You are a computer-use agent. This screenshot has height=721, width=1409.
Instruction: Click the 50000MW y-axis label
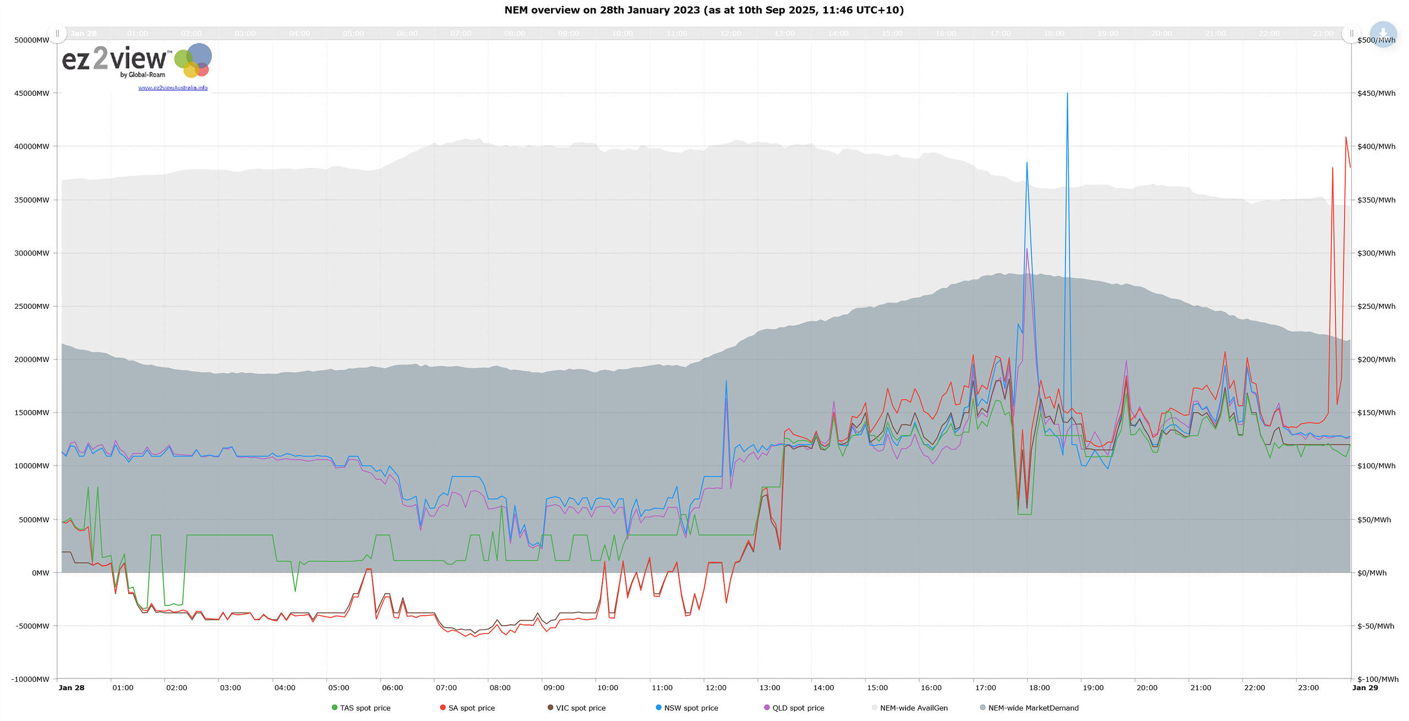[x=31, y=40]
